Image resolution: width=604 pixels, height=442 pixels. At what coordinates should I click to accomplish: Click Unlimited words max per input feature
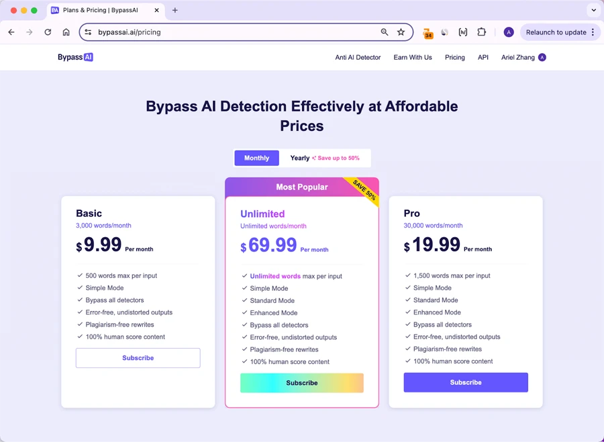pos(296,276)
